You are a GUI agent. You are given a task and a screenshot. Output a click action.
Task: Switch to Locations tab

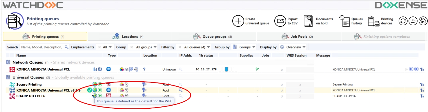coord(130,36)
